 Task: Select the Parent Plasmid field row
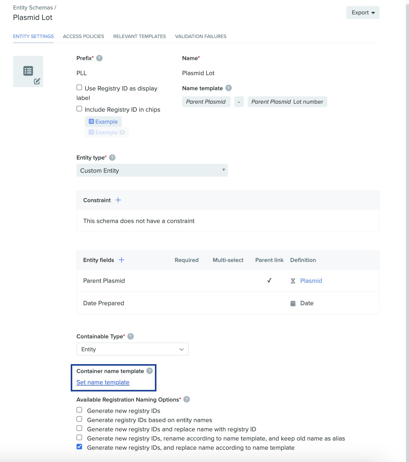228,280
